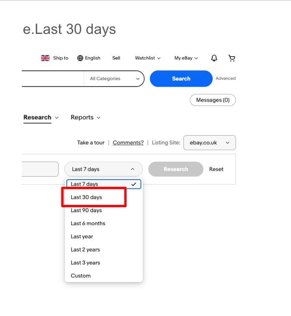This screenshot has height=316, width=291.
Task: Click the blue Search button
Action: pos(181,79)
